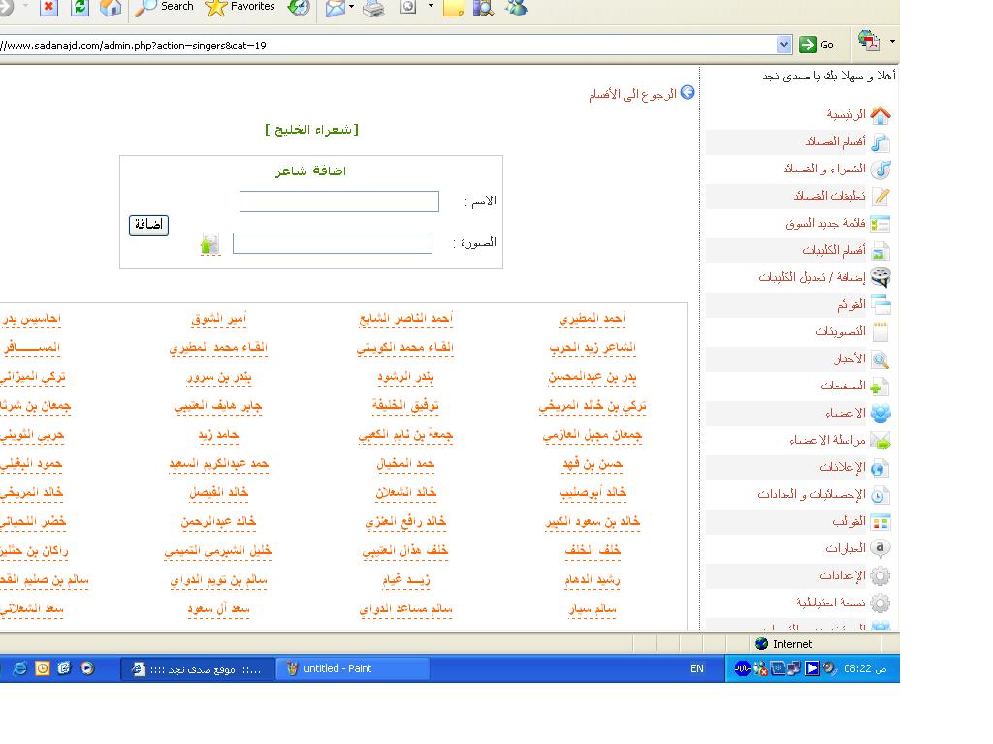Click the green upload icon beside image field
The image size is (993, 744).
coord(209,244)
